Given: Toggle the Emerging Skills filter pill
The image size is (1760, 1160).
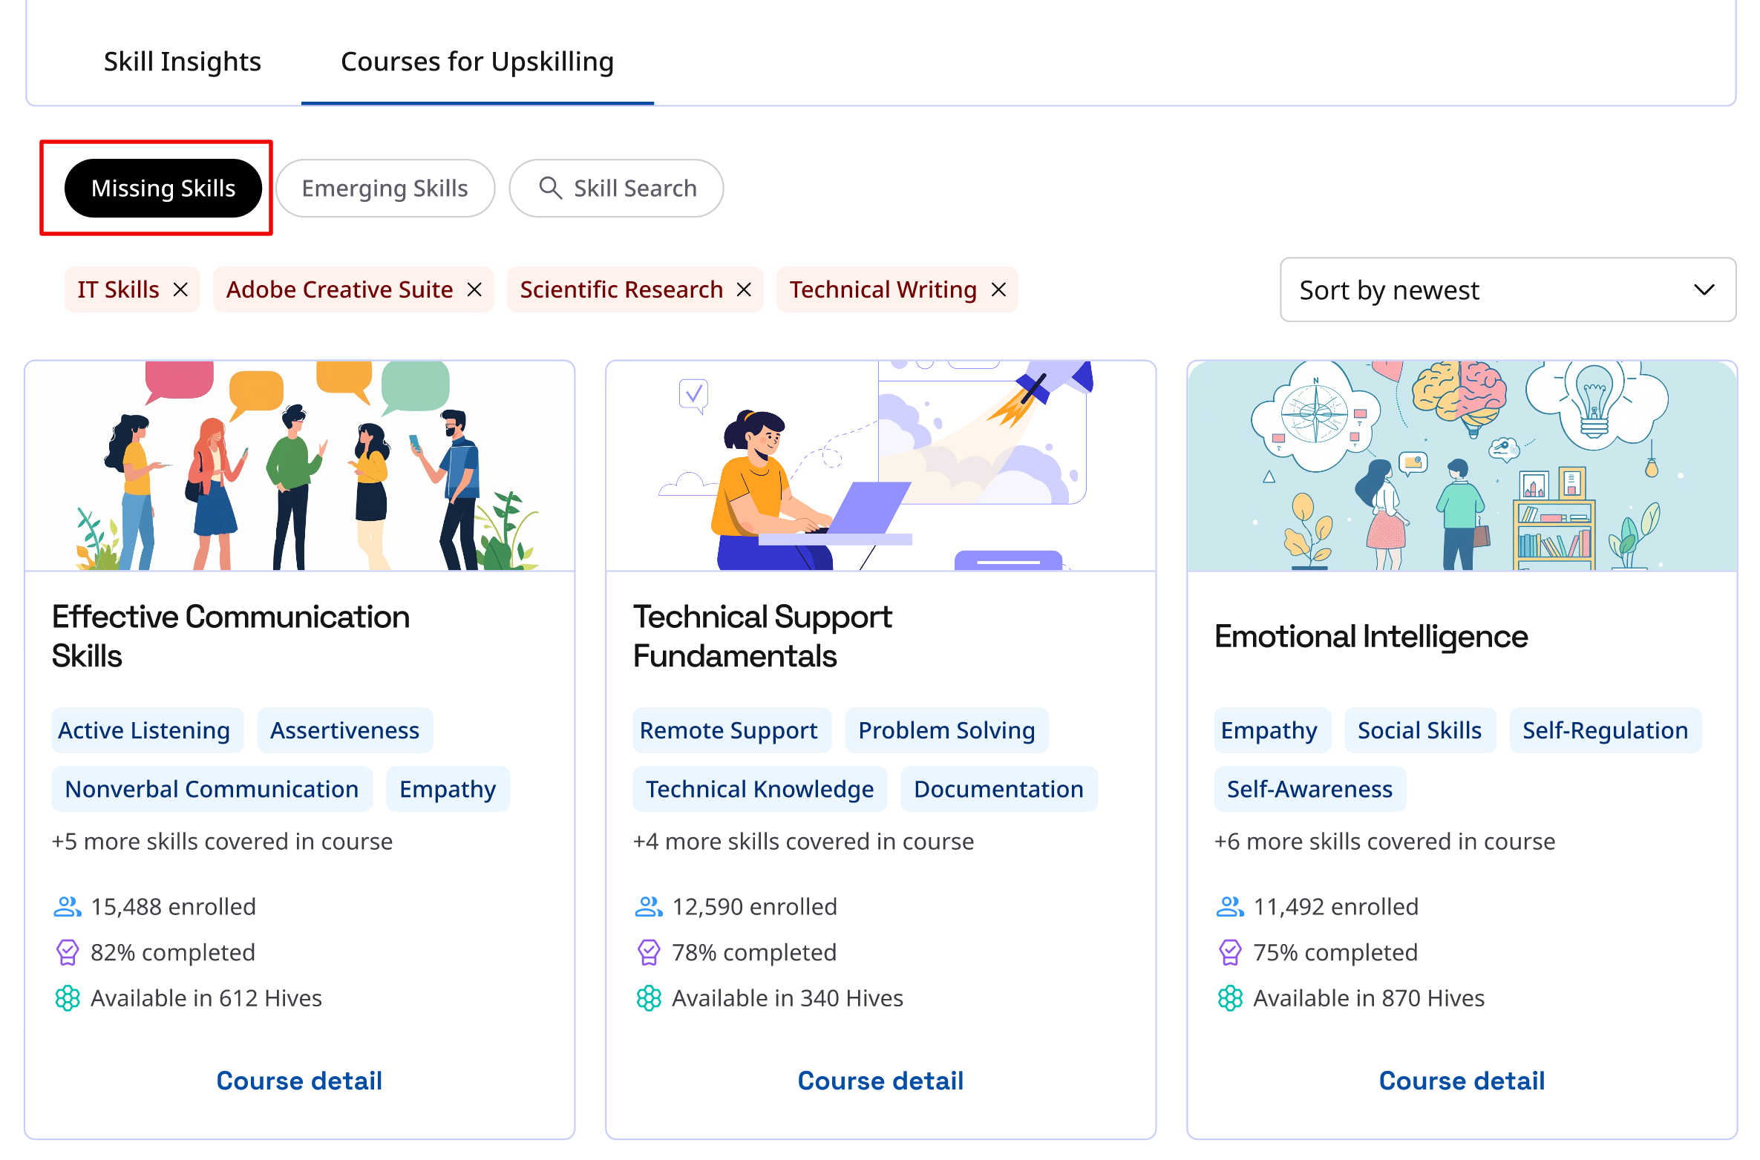Looking at the screenshot, I should [385, 188].
